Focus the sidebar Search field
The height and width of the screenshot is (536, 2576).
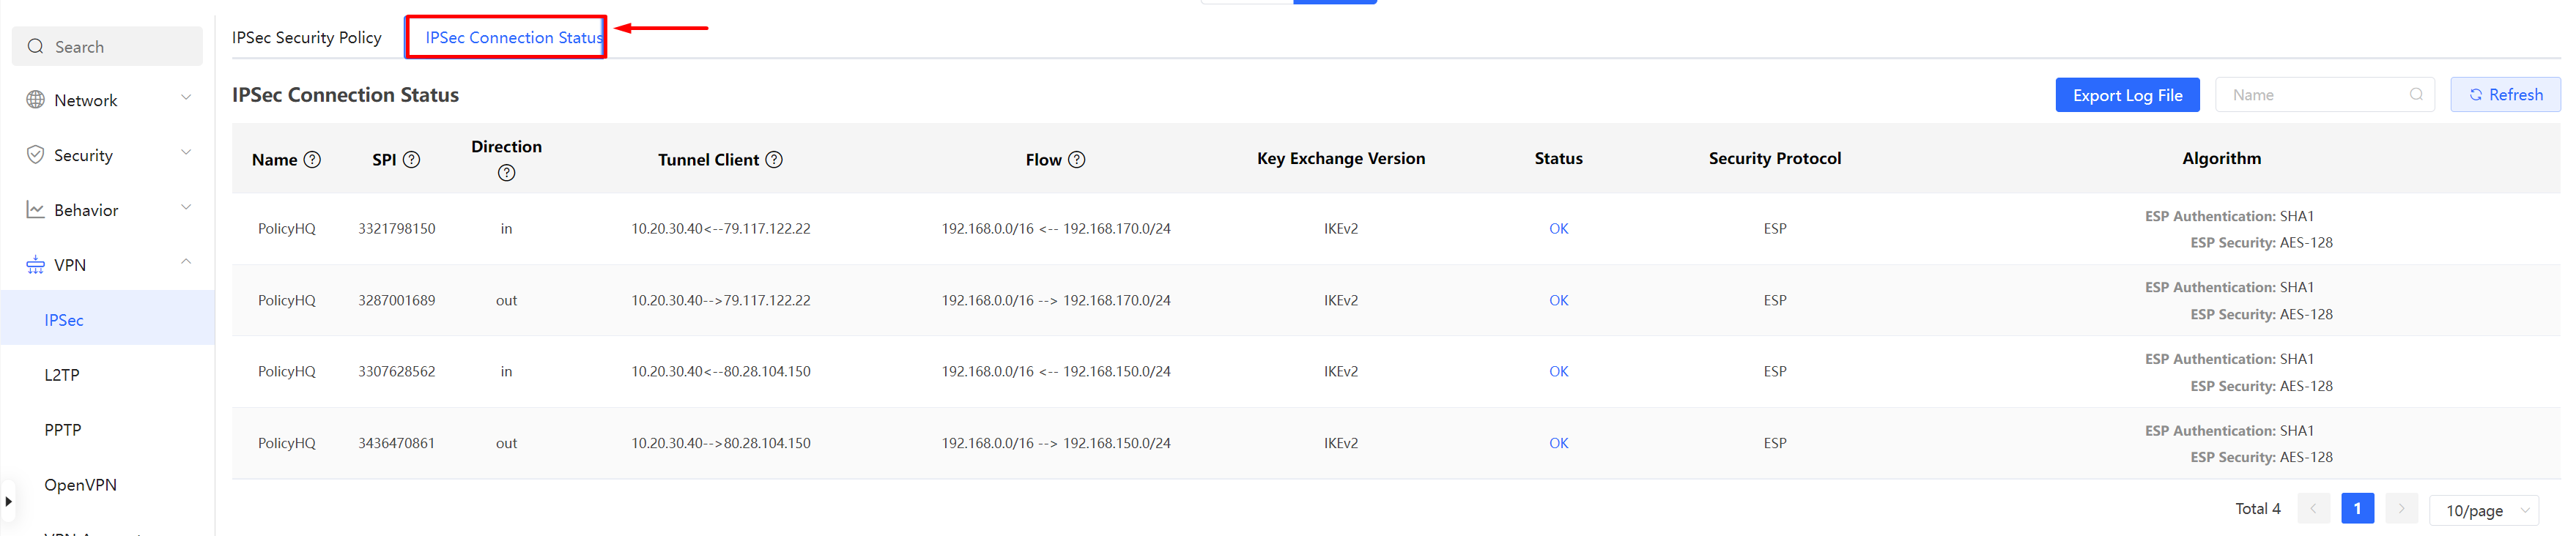click(107, 47)
